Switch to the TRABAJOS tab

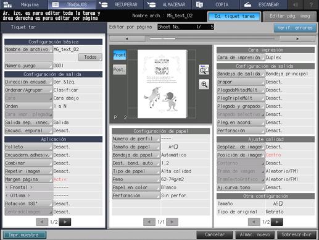[x=72, y=4]
